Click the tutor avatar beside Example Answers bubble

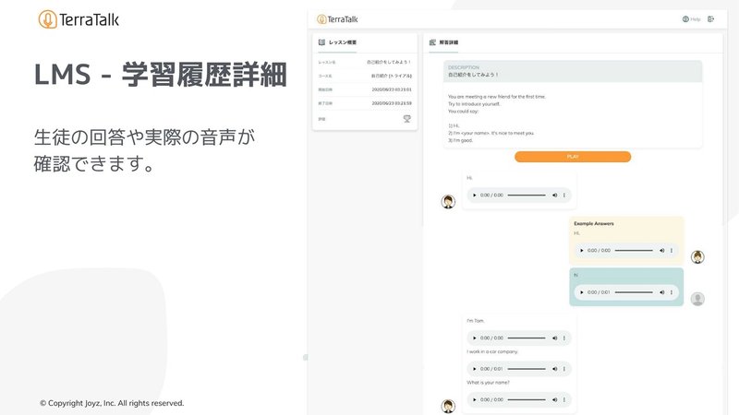[697, 257]
